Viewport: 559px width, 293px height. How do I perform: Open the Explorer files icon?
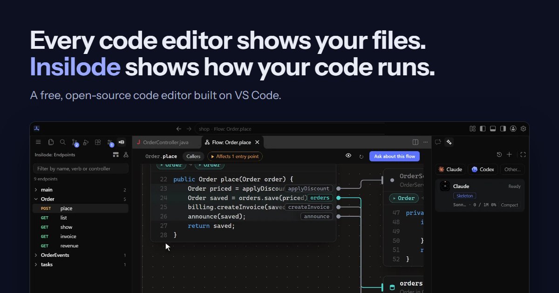point(51,142)
